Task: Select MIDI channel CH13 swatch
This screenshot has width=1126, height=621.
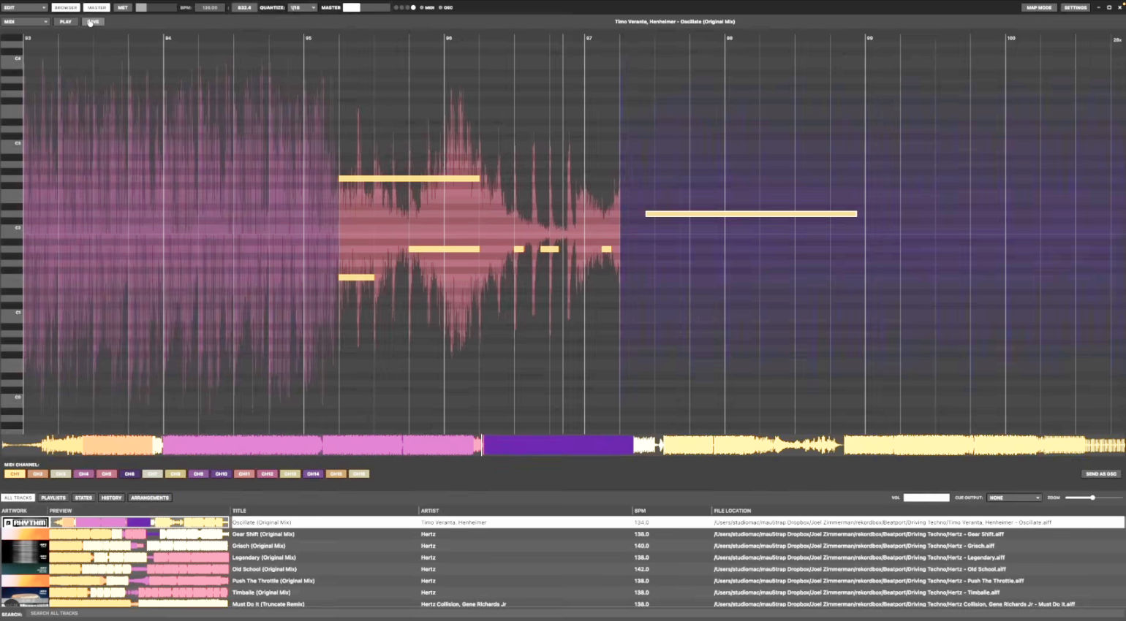Action: click(290, 474)
